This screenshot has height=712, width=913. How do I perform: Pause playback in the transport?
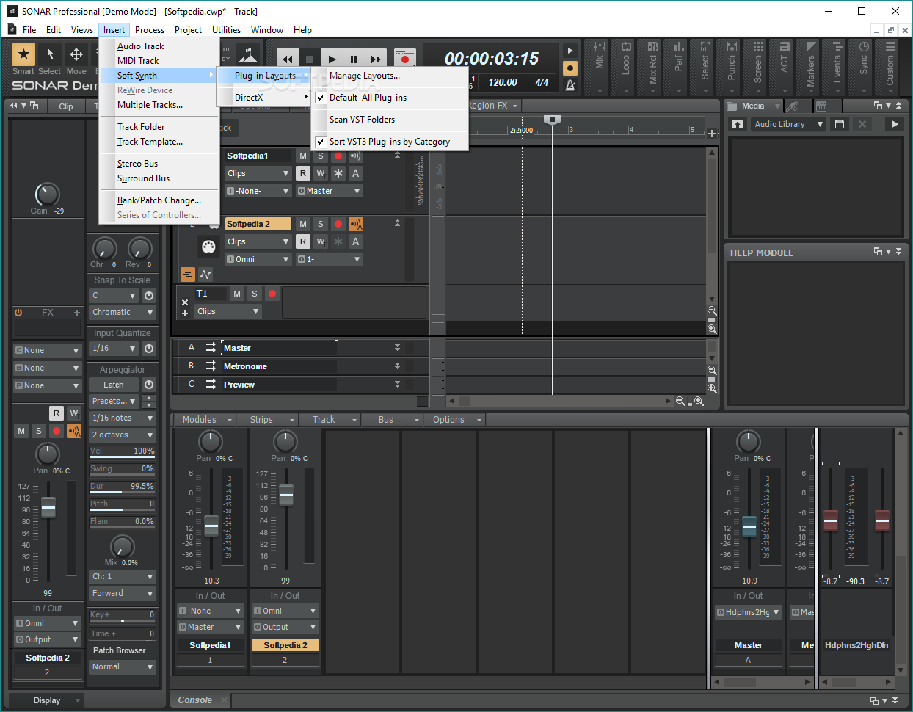click(x=354, y=59)
